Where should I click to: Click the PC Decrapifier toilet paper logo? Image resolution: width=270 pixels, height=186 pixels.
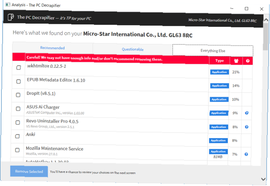pyautogui.click(x=11, y=17)
